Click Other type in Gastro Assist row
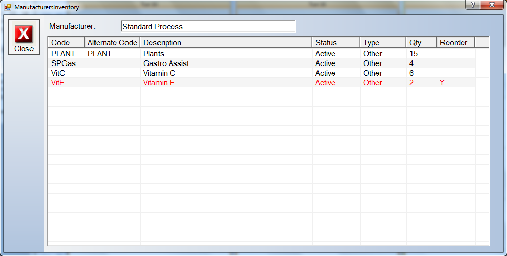This screenshot has width=507, height=256. [372, 63]
